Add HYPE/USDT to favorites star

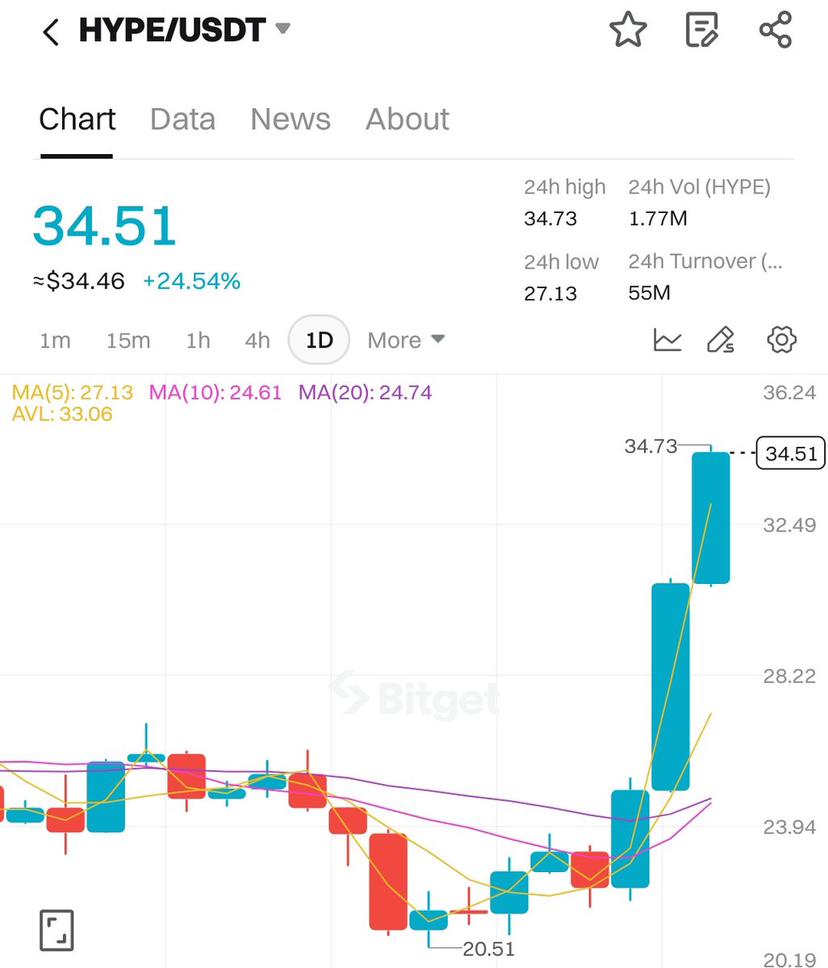coord(628,31)
